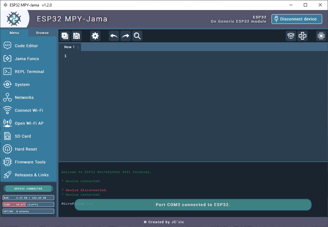Click the red 'Device disconnected.' terminal line
Image resolution: width=328 pixels, height=227 pixels.
point(85,190)
